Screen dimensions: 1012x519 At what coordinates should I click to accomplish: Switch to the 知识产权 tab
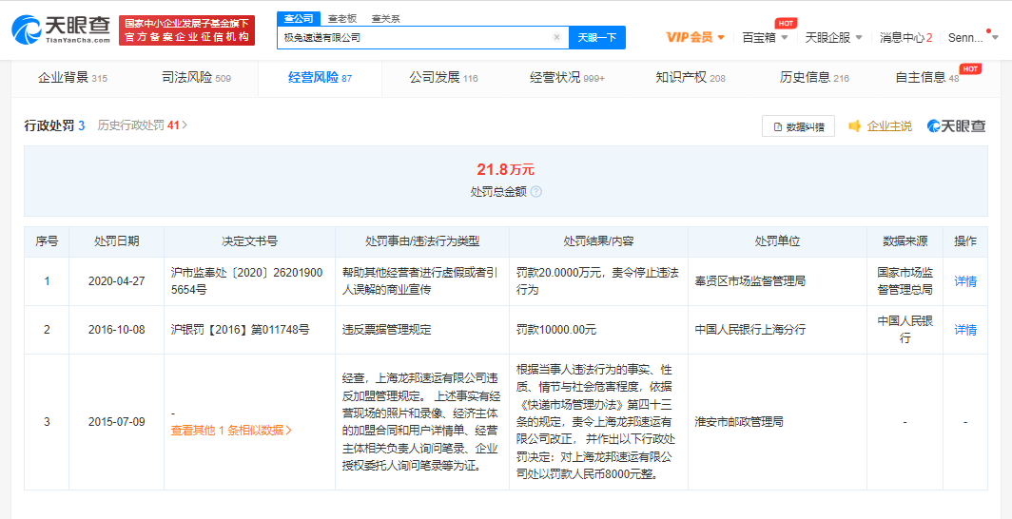(691, 79)
